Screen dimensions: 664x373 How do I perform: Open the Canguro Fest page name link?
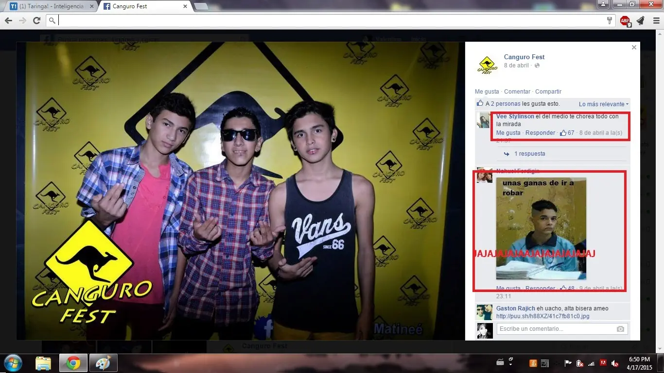pos(524,57)
